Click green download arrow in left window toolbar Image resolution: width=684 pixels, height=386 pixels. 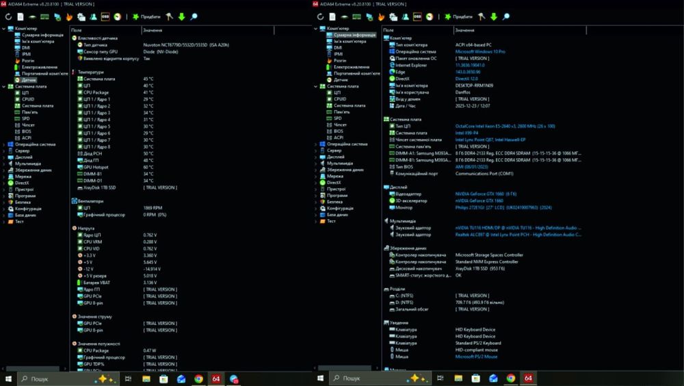click(x=181, y=16)
